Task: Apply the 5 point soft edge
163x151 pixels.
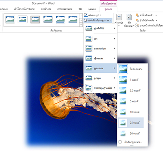Action: coord(131,101)
